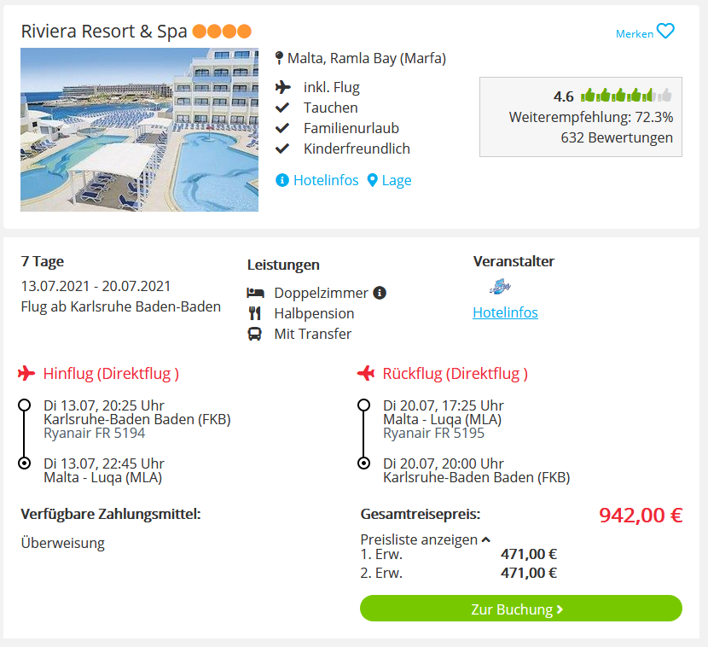The width and height of the screenshot is (708, 647).
Task: Click the map pin icon beside Lage
Action: coord(372,180)
